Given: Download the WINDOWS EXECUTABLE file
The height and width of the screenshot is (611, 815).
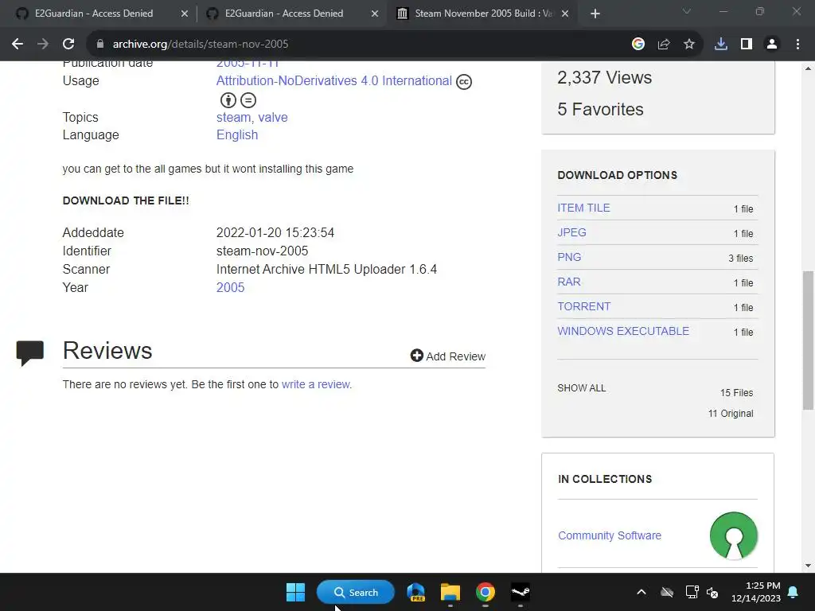Looking at the screenshot, I should pyautogui.click(x=623, y=331).
